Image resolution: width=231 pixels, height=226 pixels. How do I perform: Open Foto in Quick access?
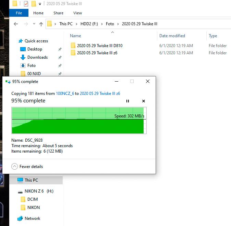pos(32,66)
